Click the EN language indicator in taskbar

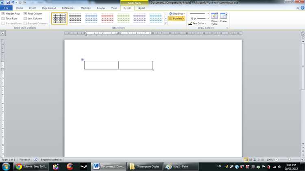(219, 166)
